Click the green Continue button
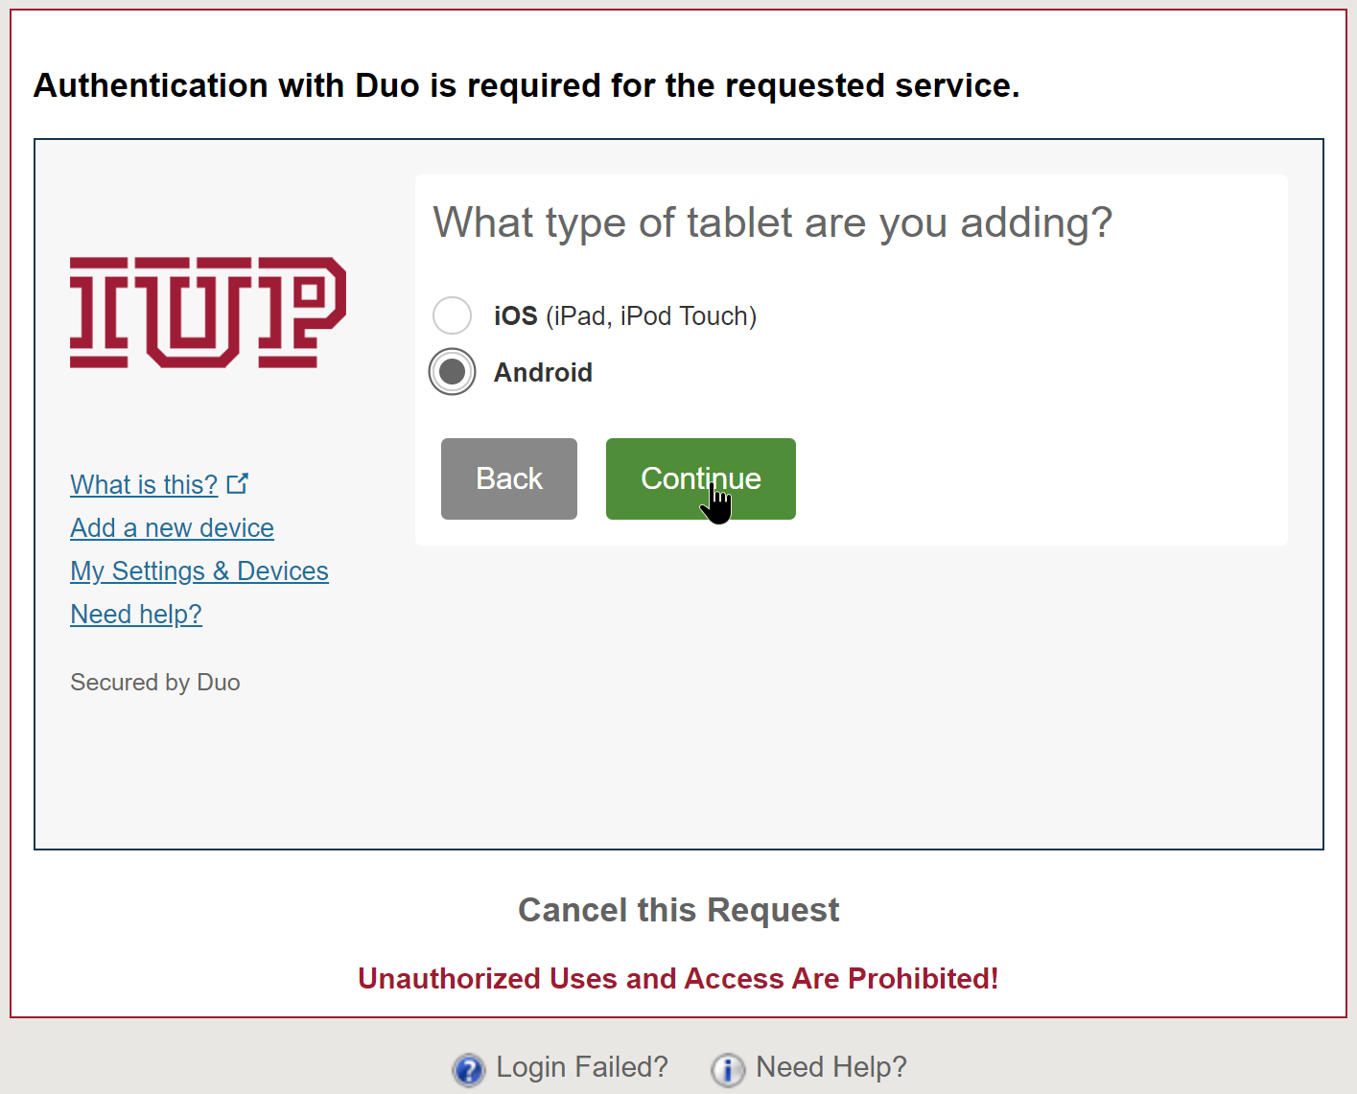Image resolution: width=1357 pixels, height=1094 pixels. point(700,478)
